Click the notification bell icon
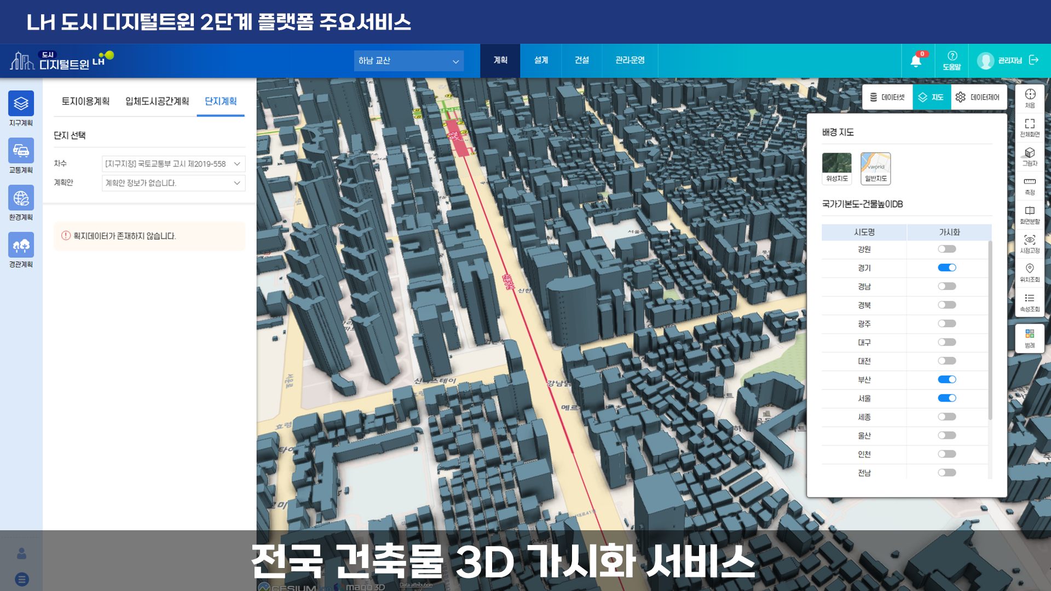1051x591 pixels. coord(916,61)
